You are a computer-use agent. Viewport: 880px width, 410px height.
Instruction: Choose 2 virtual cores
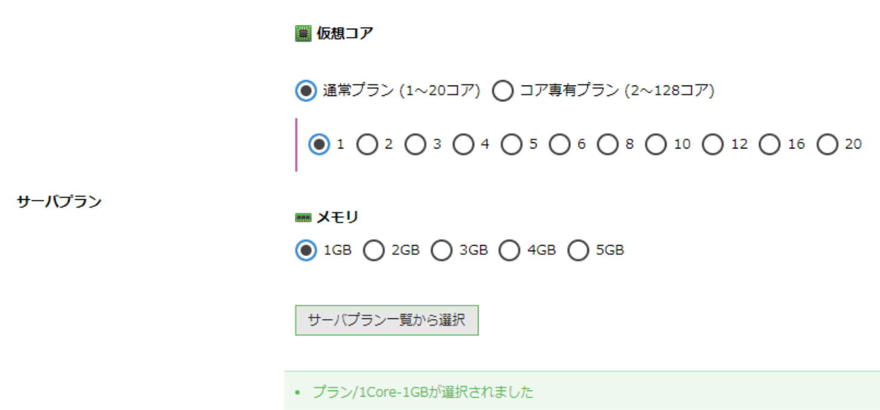point(367,145)
